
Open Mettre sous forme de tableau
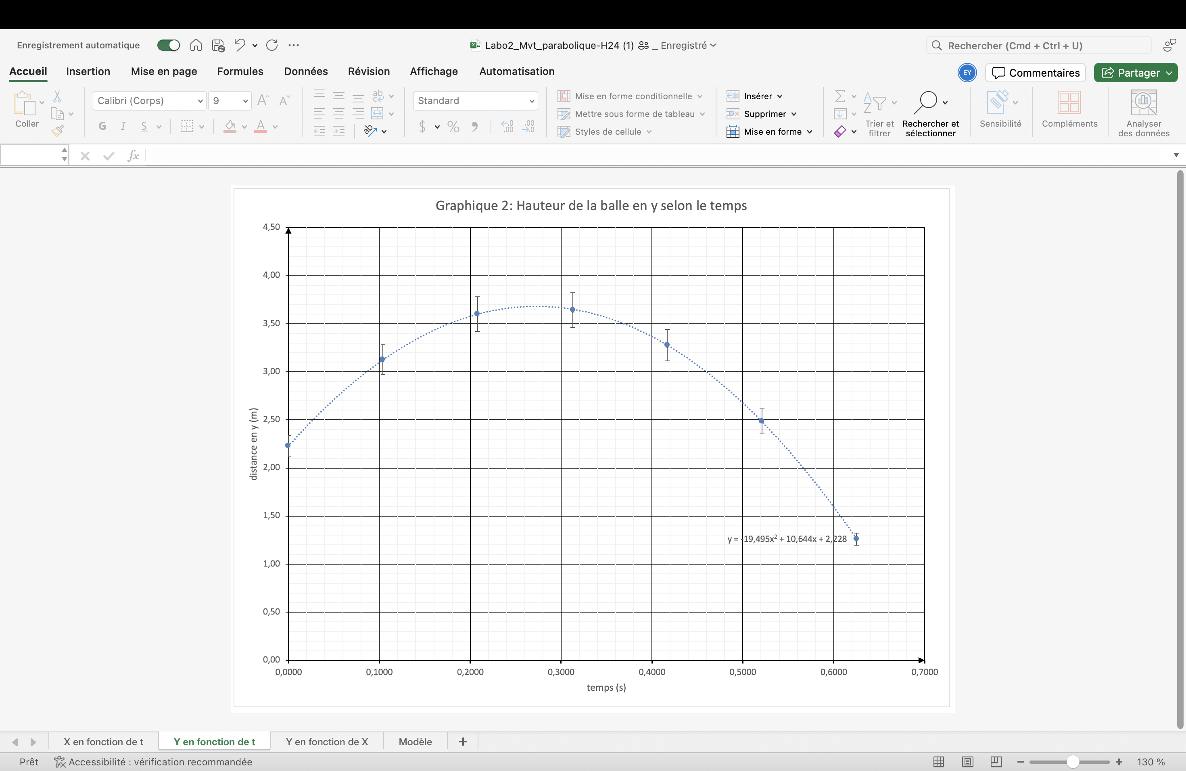(x=631, y=114)
